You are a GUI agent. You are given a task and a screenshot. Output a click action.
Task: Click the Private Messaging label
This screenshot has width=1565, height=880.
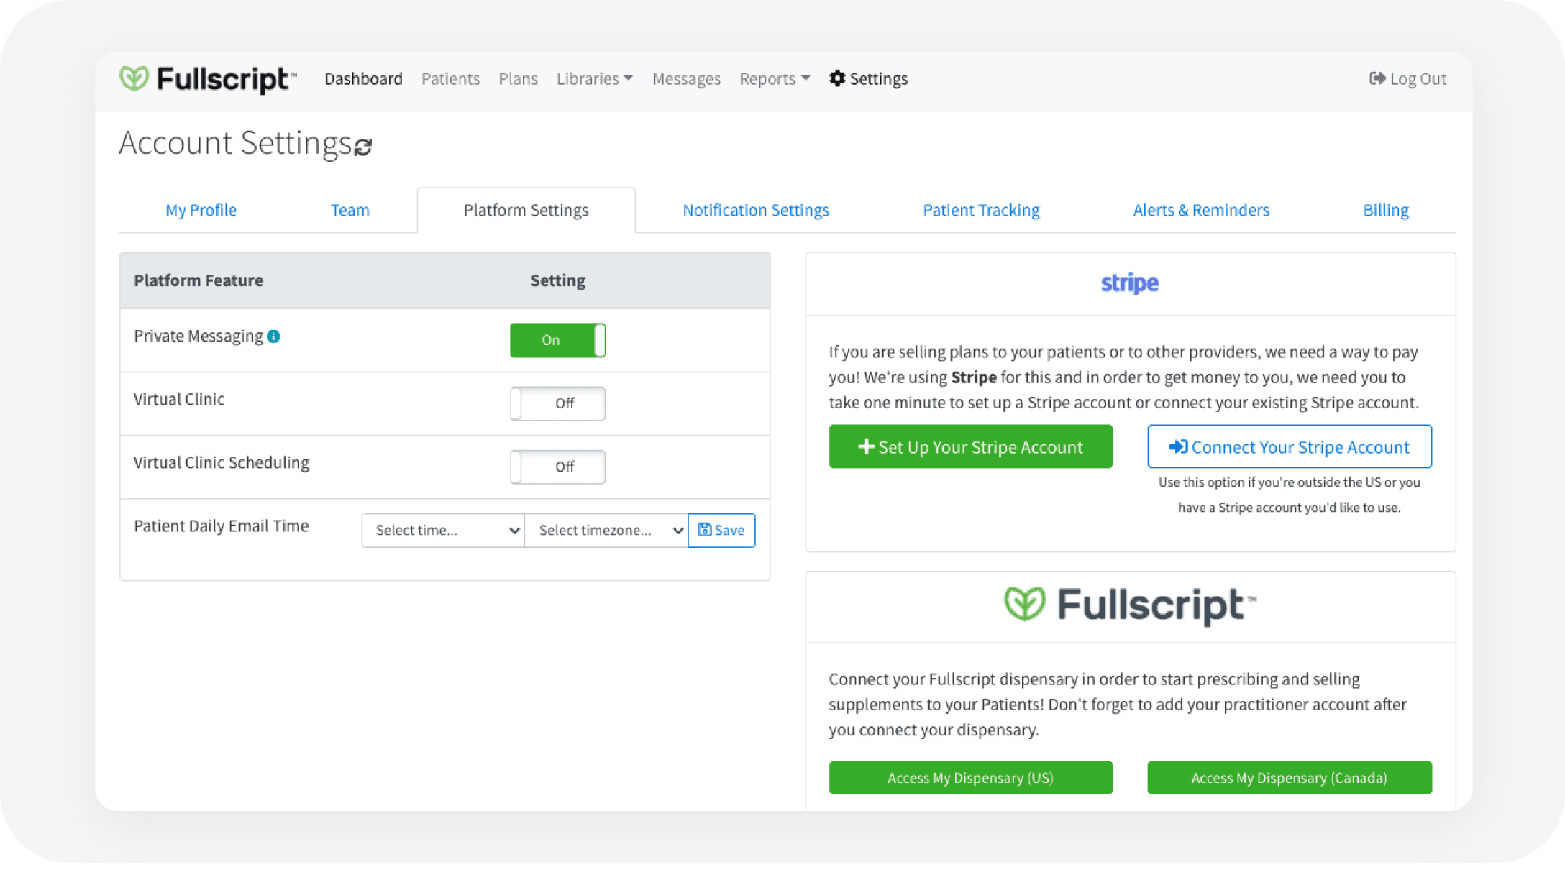pyautogui.click(x=198, y=336)
